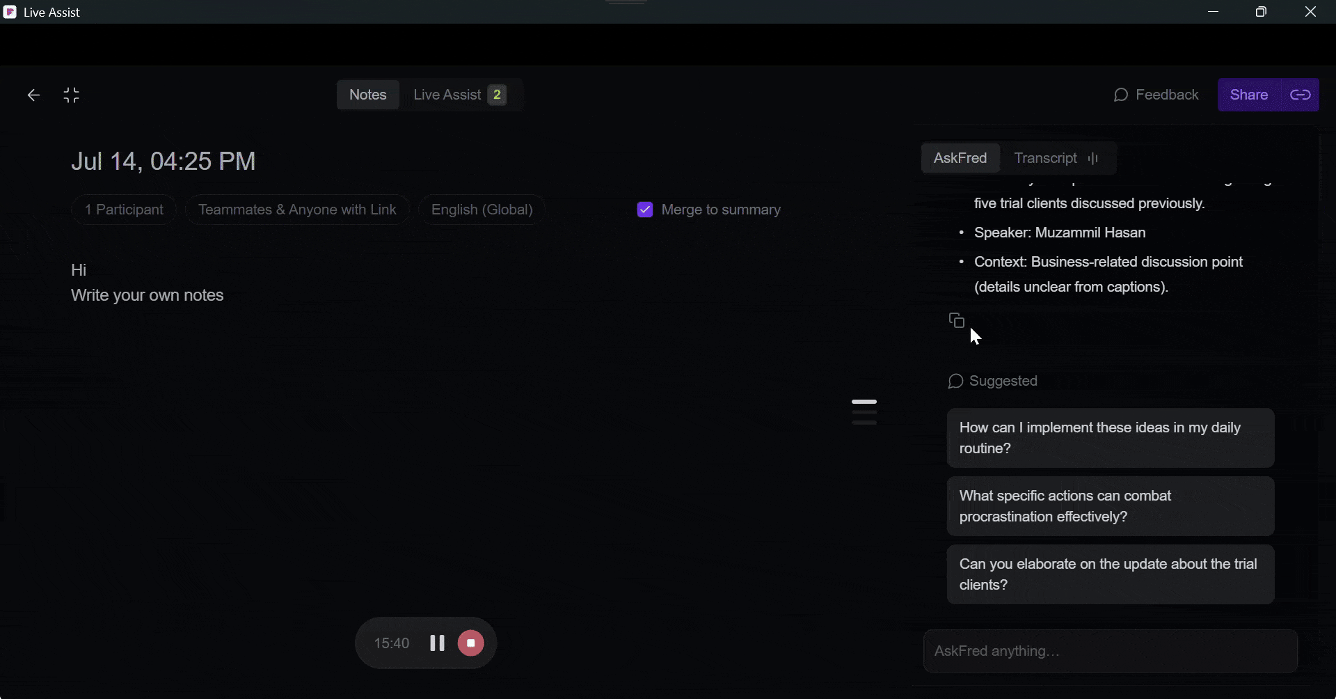Screen dimensions: 1336x699
Task: Click the Jul 14, 04:25 PM title
Action: coord(164,162)
